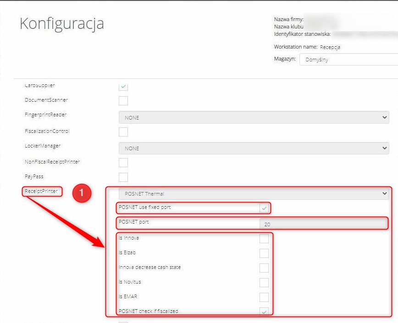
Task: Expand the LockerManager dropdown
Action: 254,148
